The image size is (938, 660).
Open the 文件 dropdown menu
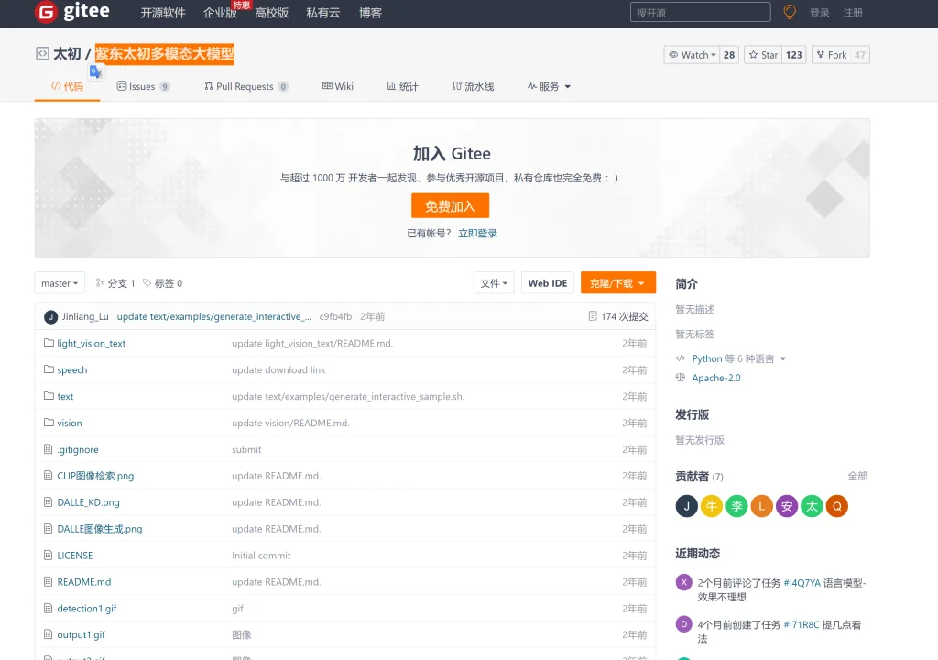click(x=494, y=283)
